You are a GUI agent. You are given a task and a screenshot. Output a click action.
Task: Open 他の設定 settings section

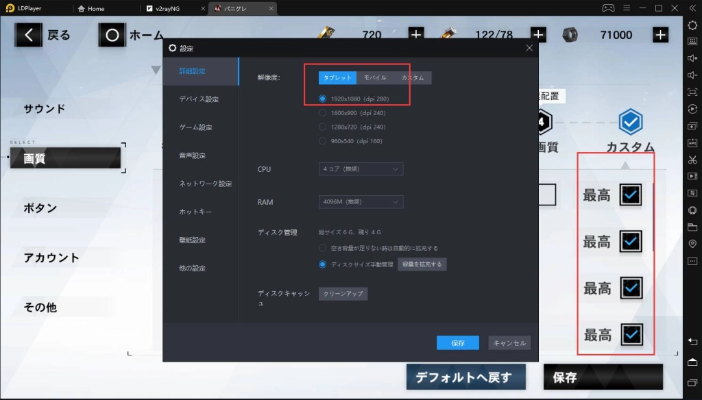coord(201,268)
